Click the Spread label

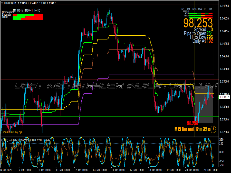click(x=200, y=29)
